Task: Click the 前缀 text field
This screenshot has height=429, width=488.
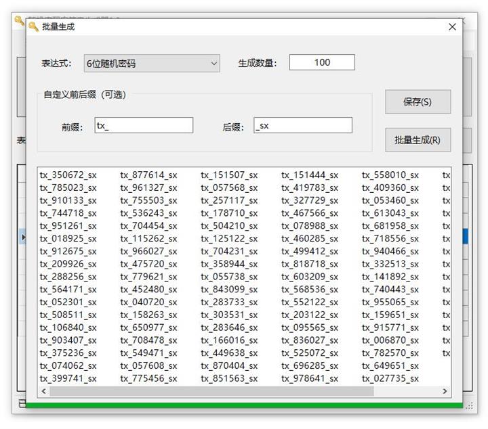Action: (144, 125)
